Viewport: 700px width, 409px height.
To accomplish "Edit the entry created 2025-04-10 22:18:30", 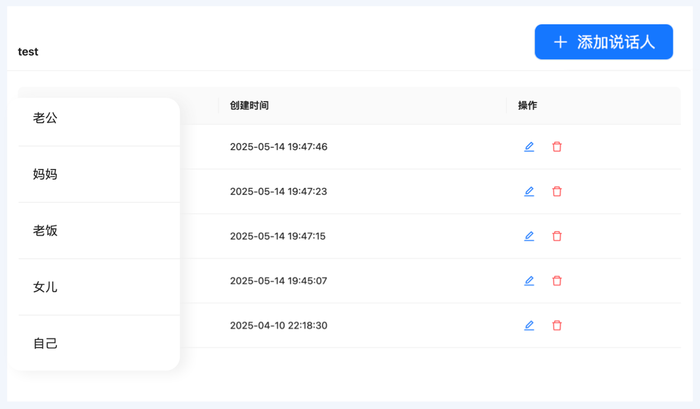I will [x=529, y=325].
